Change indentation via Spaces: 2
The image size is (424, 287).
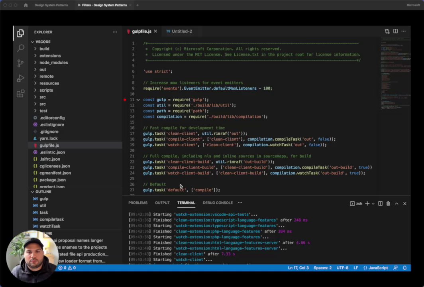coord(323,268)
